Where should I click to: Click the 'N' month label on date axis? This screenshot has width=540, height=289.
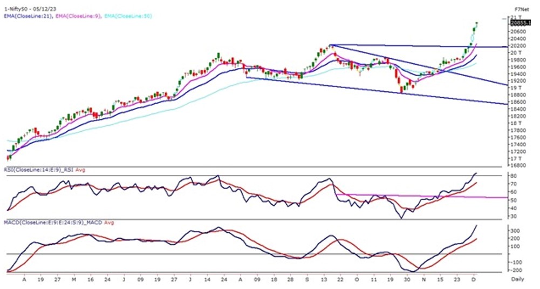tap(424, 280)
